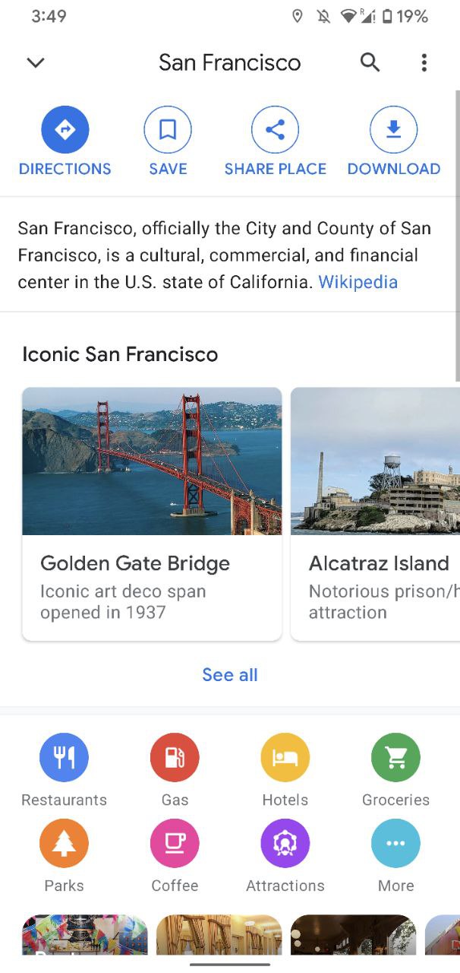Find nearby Restaurants
Viewport: 460px width, 973px height.
64,758
